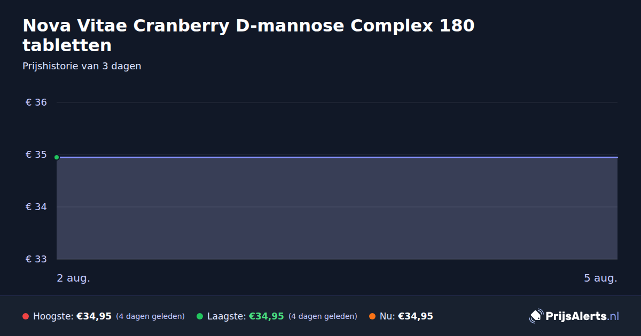Click the € 34 axis label
641x336 pixels.
click(x=36, y=207)
